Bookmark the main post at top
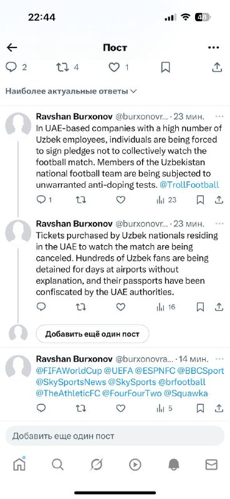 tap(165, 67)
